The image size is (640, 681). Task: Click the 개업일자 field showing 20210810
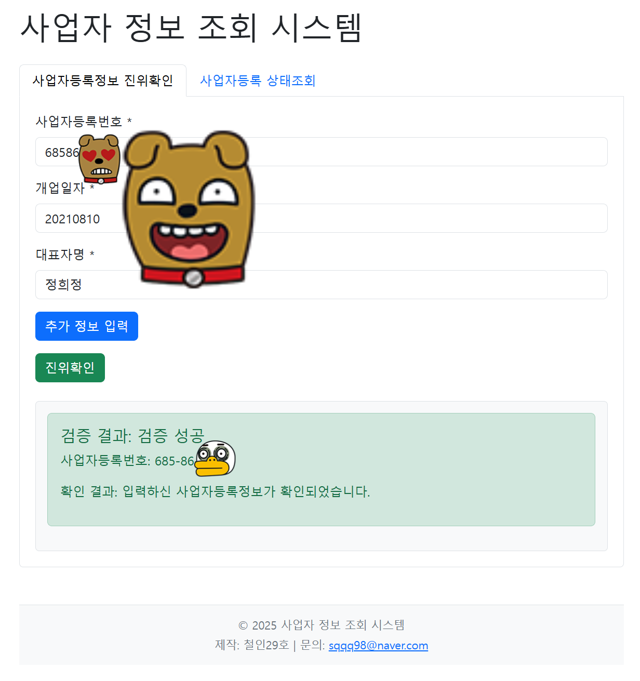(x=321, y=218)
